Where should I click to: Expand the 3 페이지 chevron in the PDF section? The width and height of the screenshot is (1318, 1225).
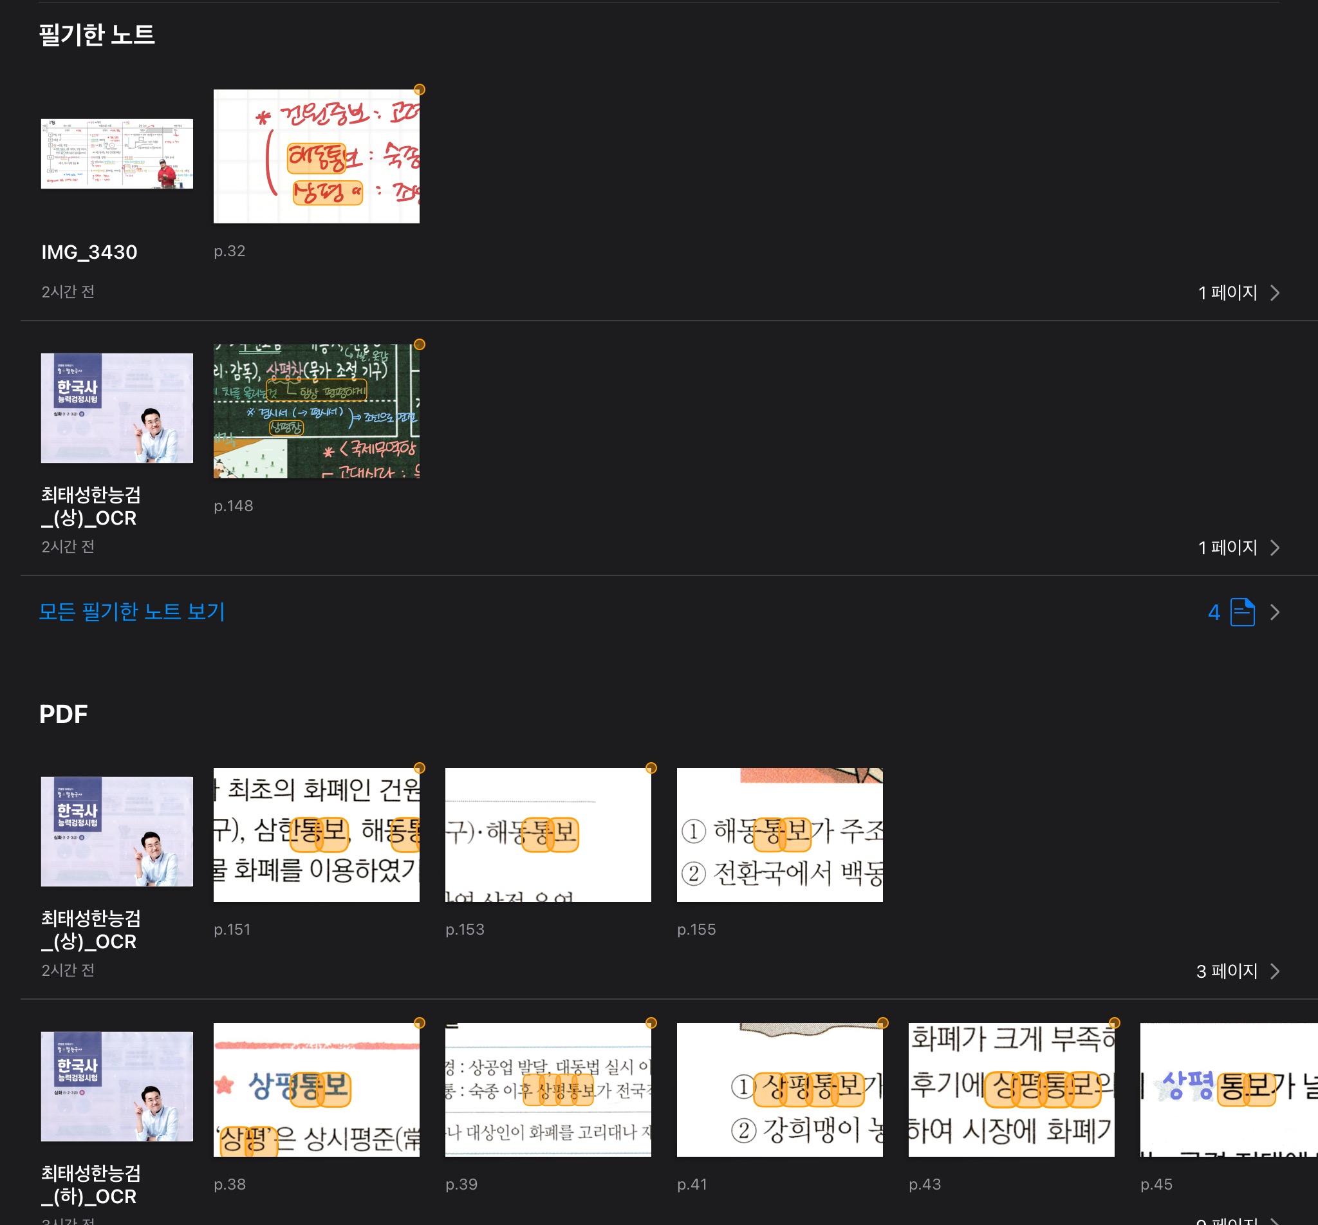1277,971
